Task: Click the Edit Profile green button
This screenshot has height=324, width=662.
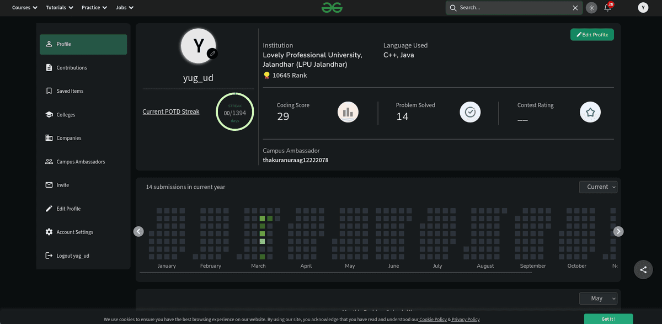Action: point(592,35)
